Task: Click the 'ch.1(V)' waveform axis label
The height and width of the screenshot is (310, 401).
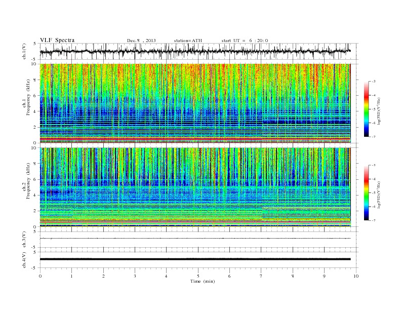Action: tap(24, 52)
